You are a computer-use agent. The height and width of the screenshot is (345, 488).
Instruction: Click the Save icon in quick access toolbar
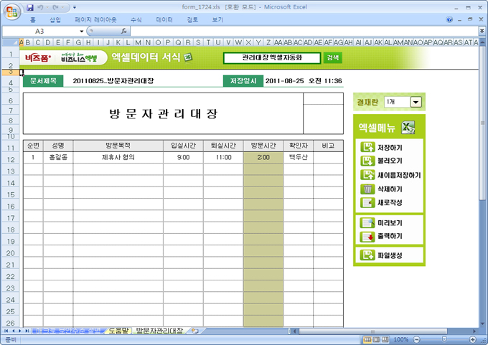[30, 7]
